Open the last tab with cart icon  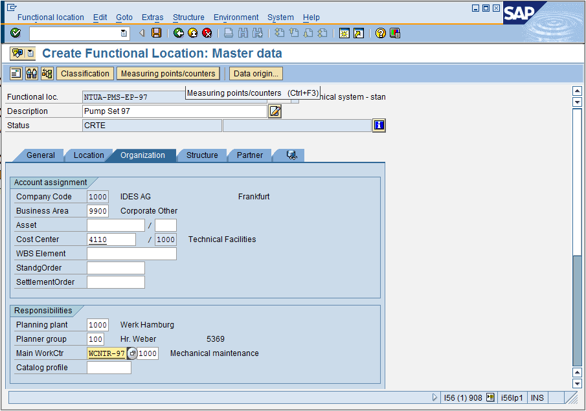click(291, 155)
